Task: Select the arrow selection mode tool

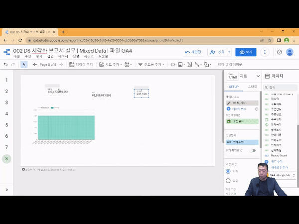Action: (x=24, y=64)
